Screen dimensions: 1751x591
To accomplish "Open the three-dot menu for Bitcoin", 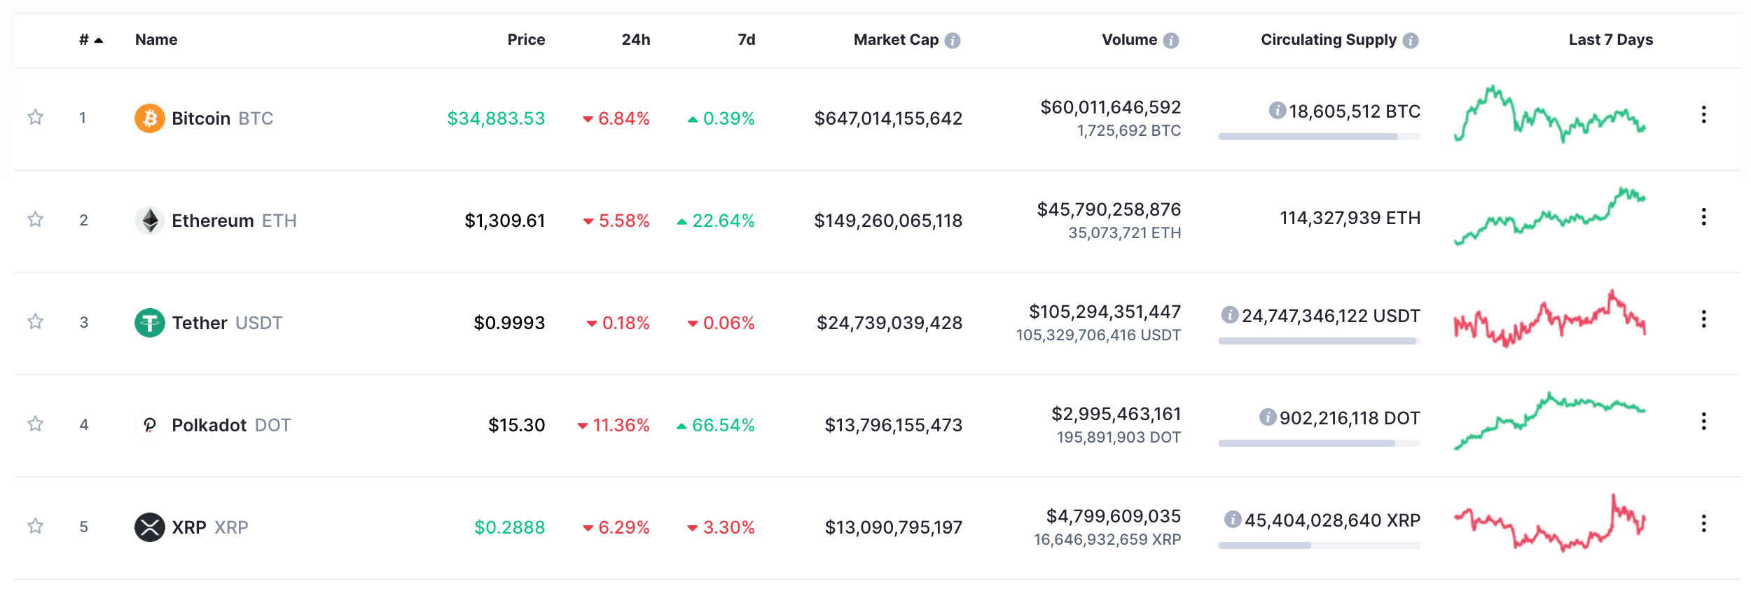I will click(1703, 115).
